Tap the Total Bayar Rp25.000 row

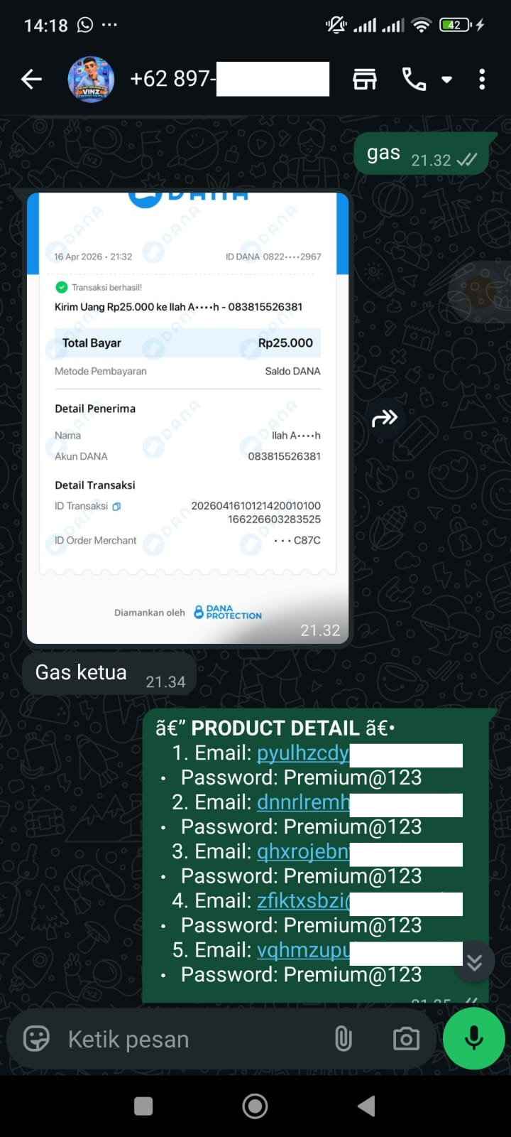pos(187,343)
